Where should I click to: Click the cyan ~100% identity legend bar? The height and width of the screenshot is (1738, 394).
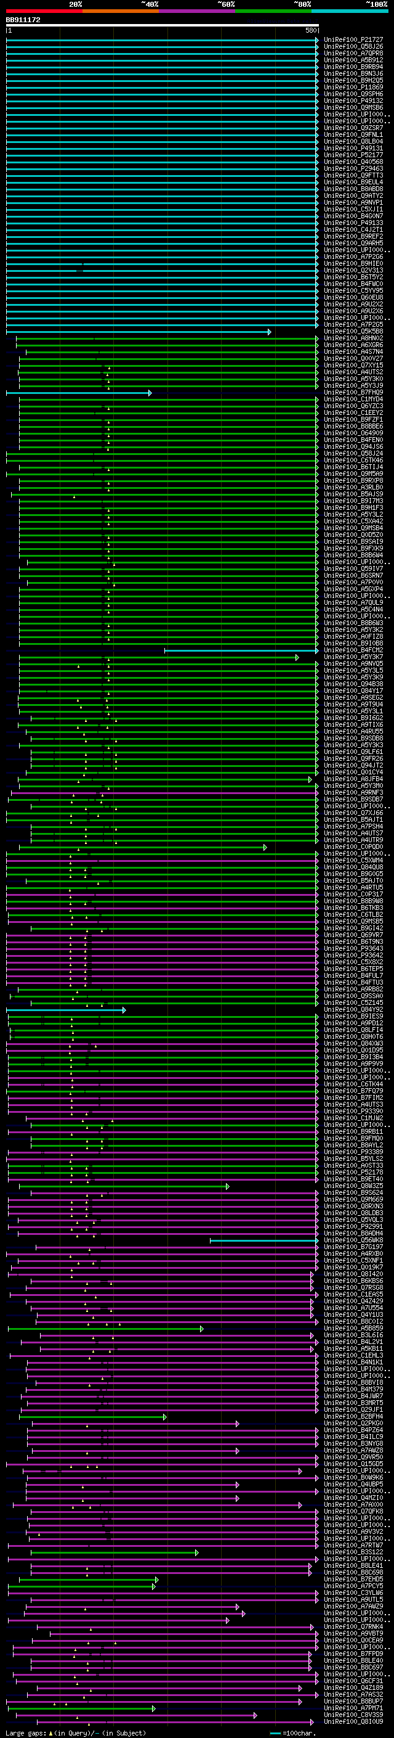[x=350, y=11]
